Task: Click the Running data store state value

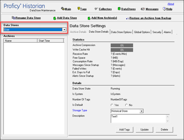Action: pos(115,89)
